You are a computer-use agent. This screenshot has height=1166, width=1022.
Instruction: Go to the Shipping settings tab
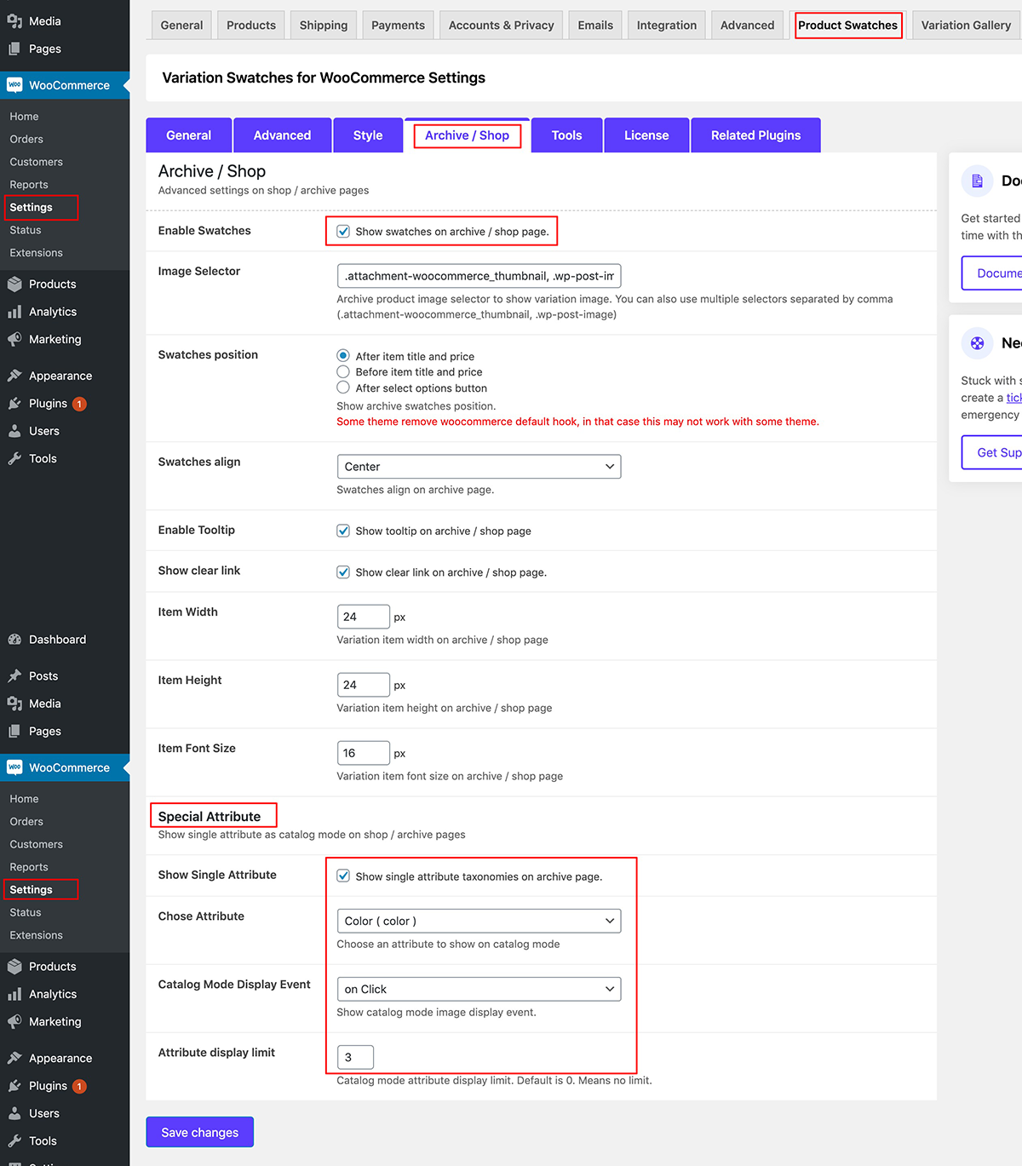tap(324, 25)
